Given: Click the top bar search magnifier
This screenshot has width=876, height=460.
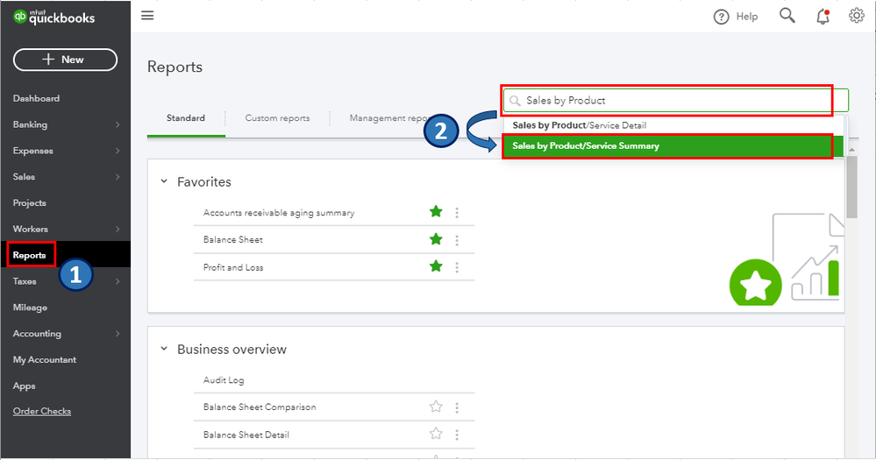Looking at the screenshot, I should click(787, 16).
